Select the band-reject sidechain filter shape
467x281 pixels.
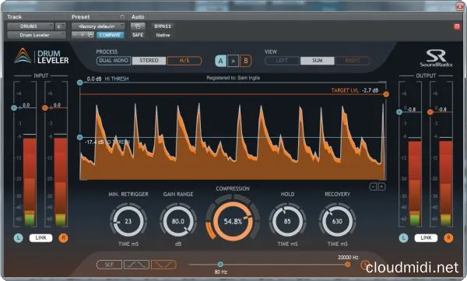coord(163,265)
